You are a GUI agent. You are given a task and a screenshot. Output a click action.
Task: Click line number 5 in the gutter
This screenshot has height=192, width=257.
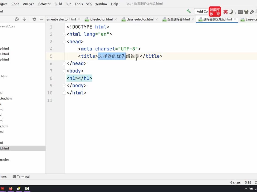pos(51,56)
